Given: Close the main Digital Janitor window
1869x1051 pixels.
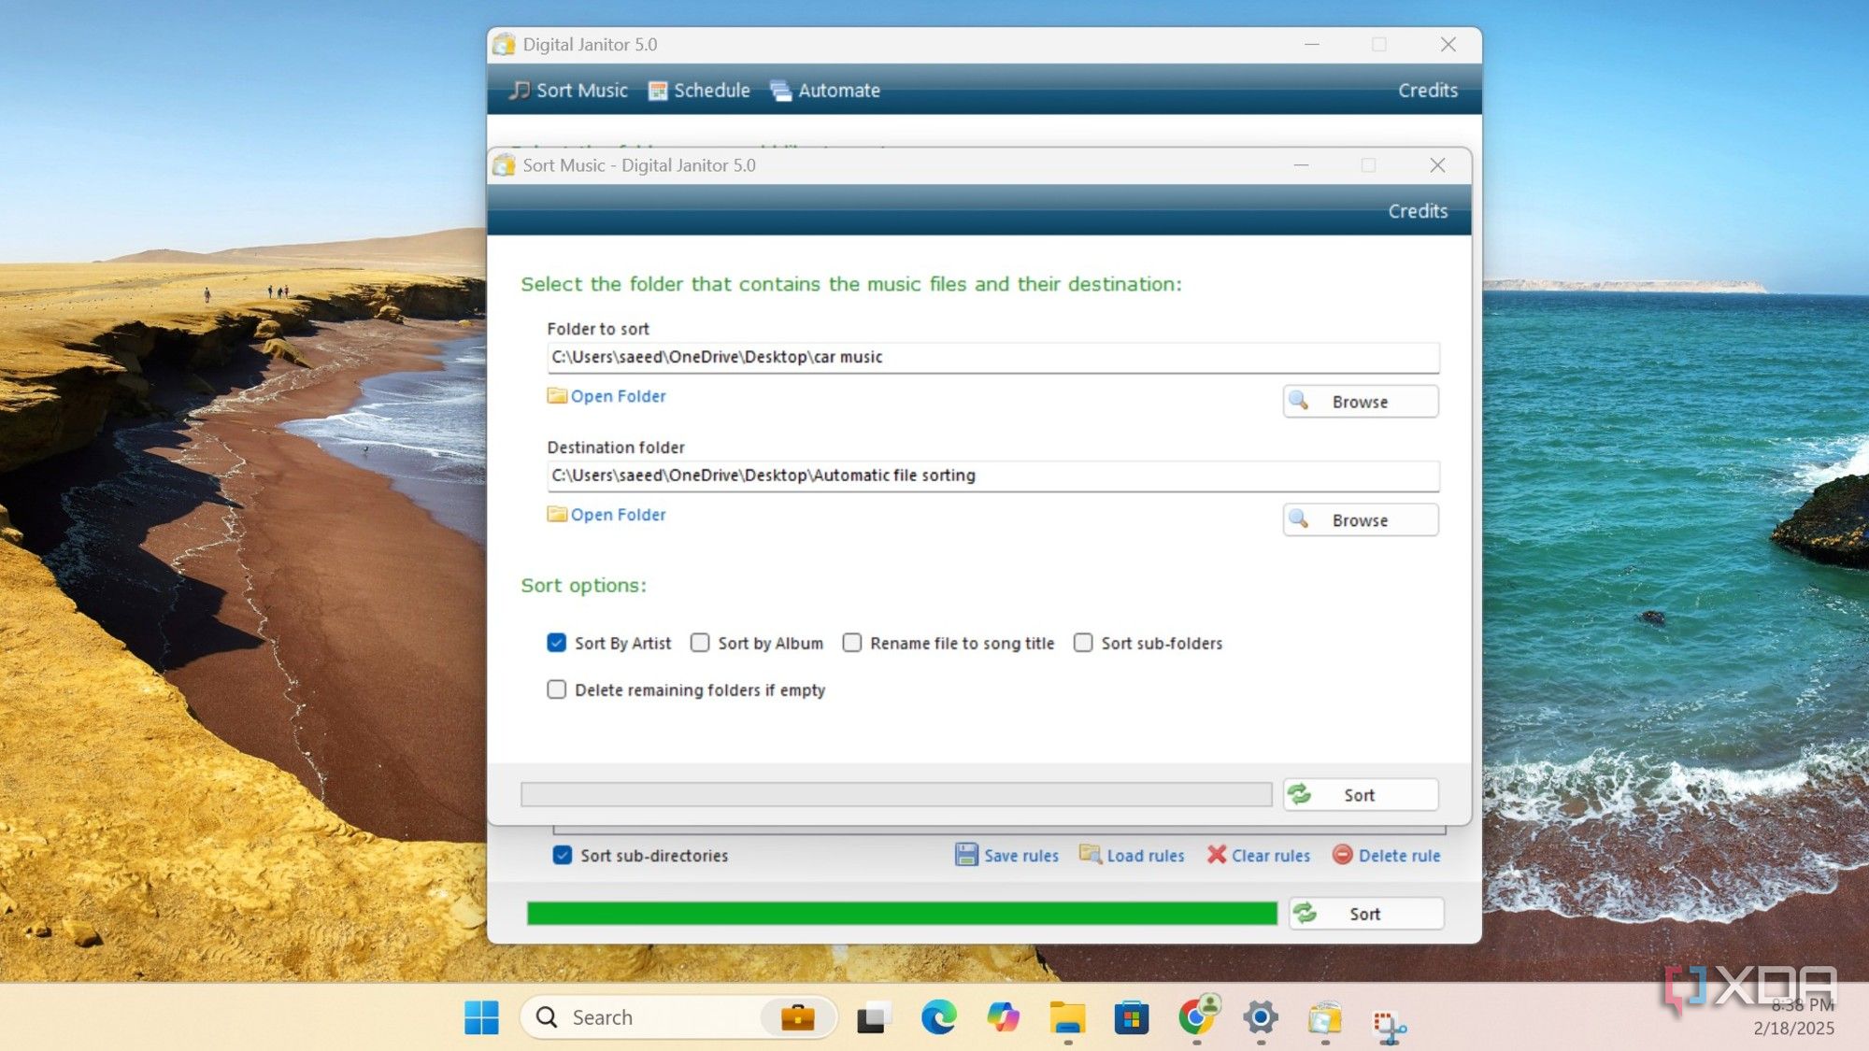Looking at the screenshot, I should click(x=1448, y=44).
